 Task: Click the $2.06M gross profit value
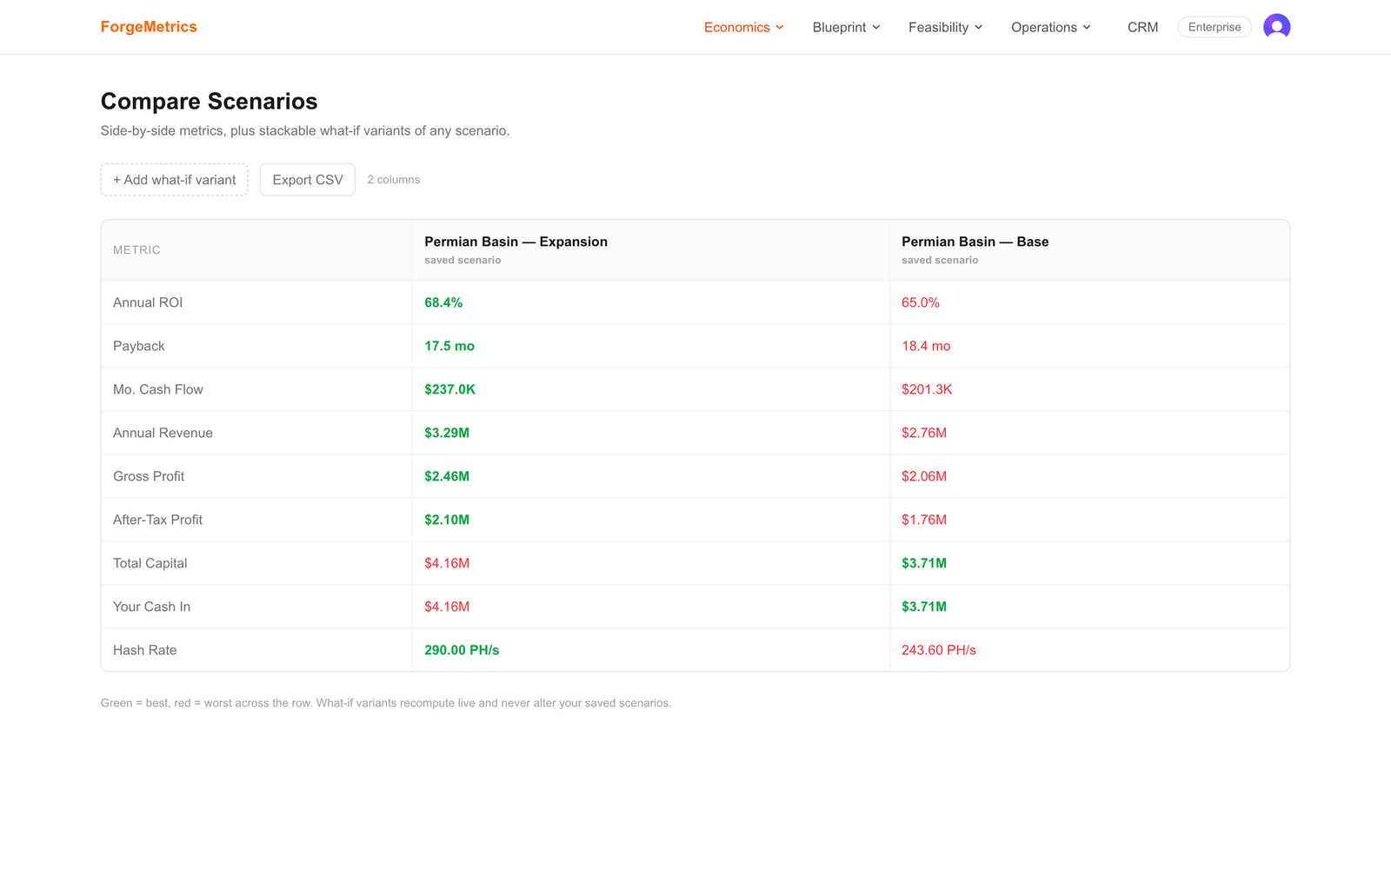point(924,476)
